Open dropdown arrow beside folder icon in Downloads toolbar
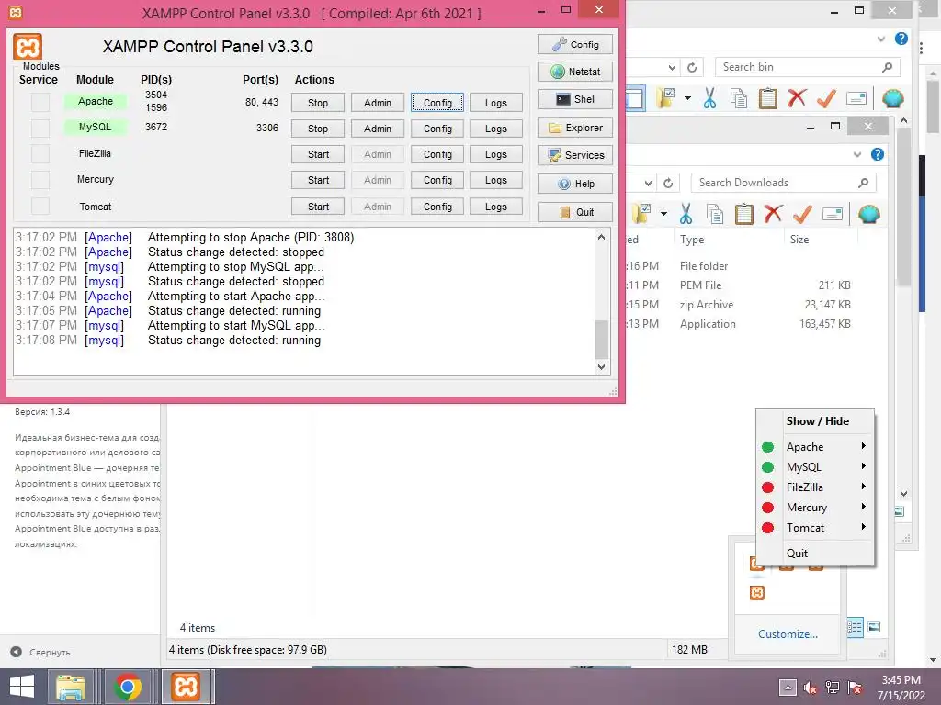The height and width of the screenshot is (705, 941). pos(663,213)
